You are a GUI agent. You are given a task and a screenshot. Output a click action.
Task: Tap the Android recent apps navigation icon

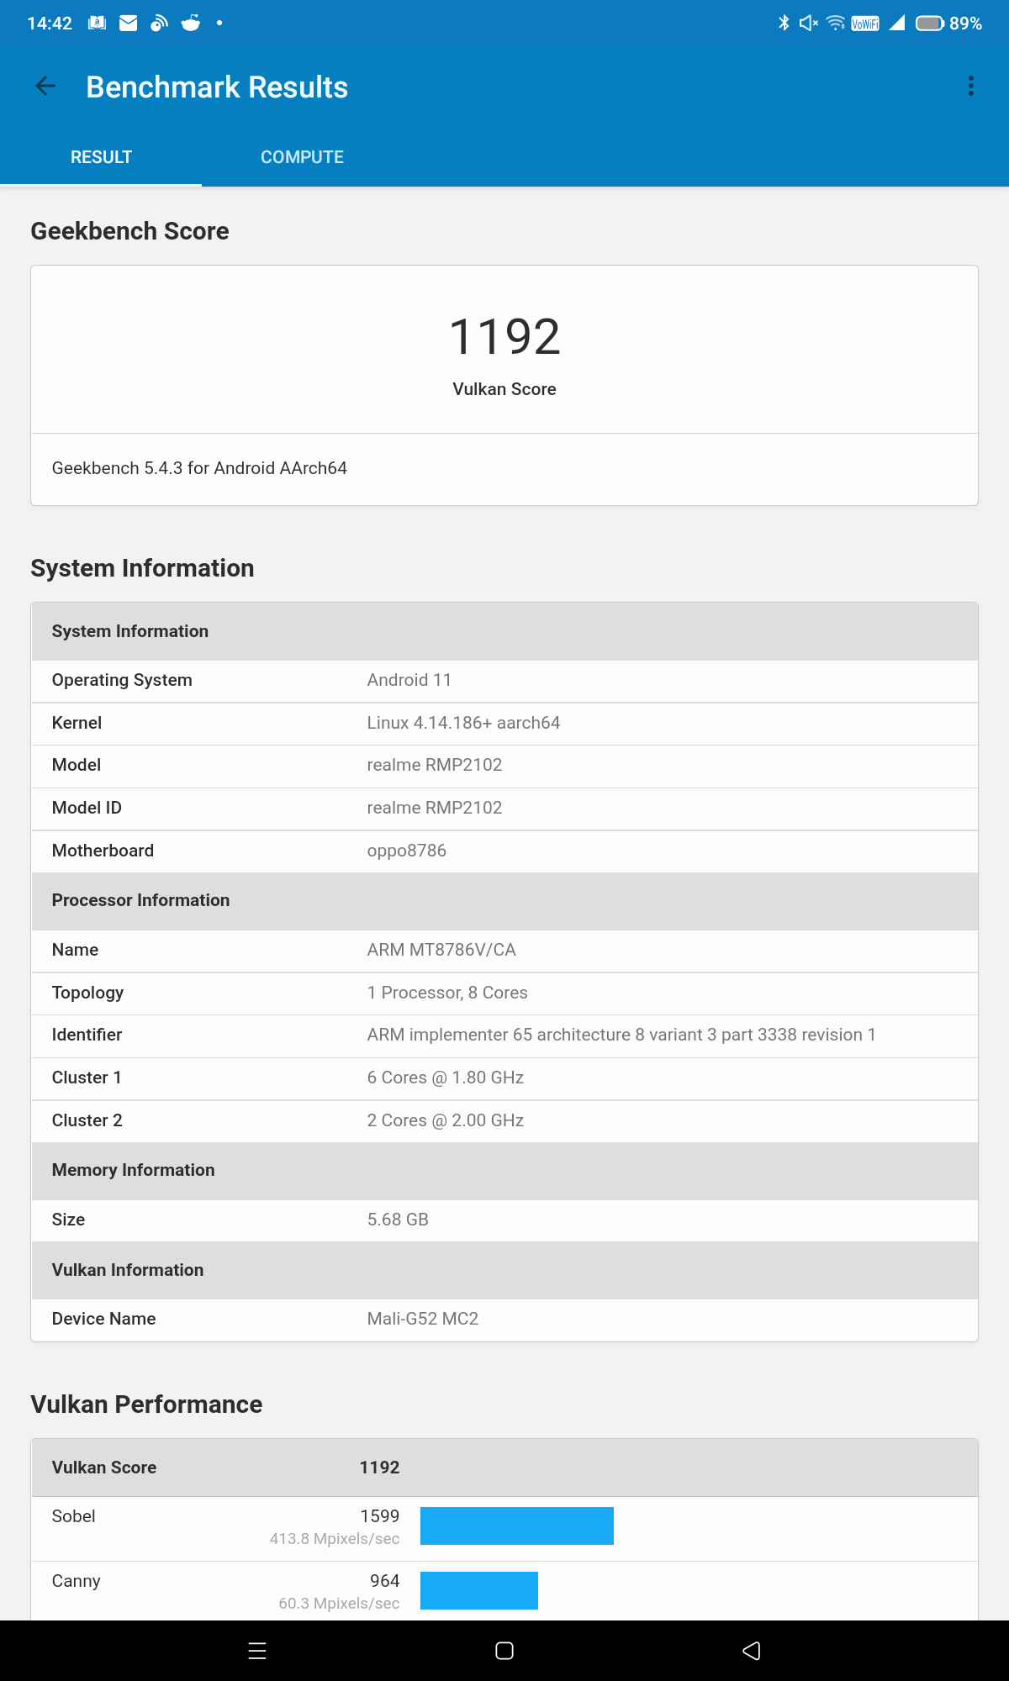[257, 1651]
